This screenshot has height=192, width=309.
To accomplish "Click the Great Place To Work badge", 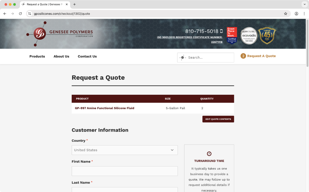I will click(x=231, y=35).
